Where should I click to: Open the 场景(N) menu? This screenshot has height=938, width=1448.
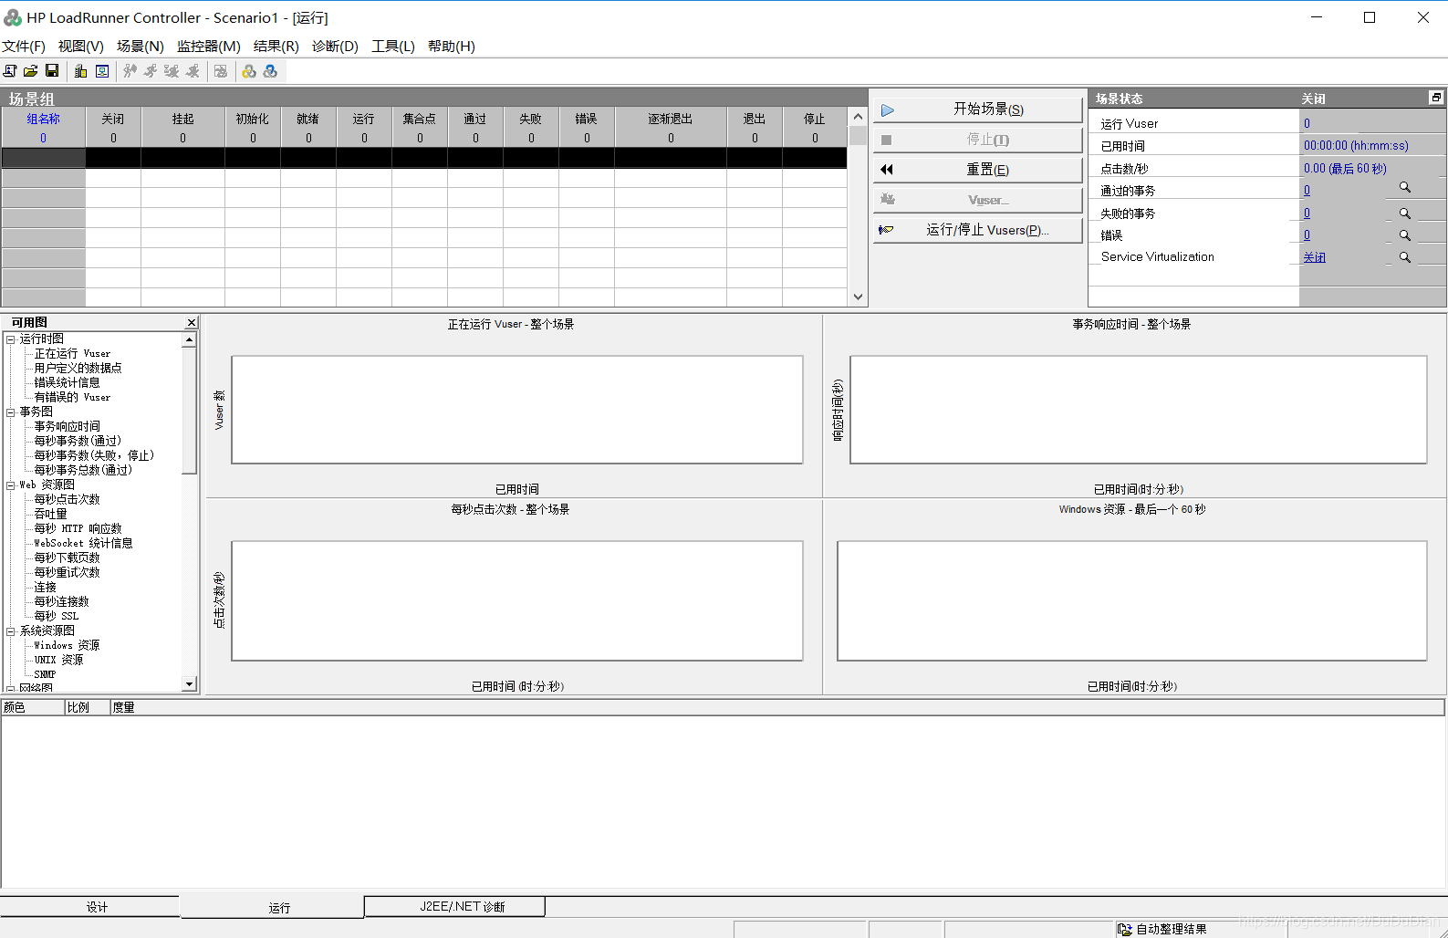(x=141, y=47)
